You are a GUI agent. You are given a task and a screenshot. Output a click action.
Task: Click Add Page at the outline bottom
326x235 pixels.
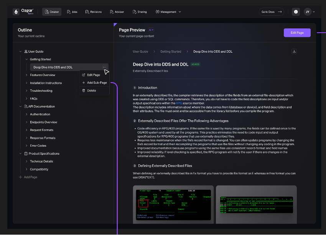(x=28, y=177)
